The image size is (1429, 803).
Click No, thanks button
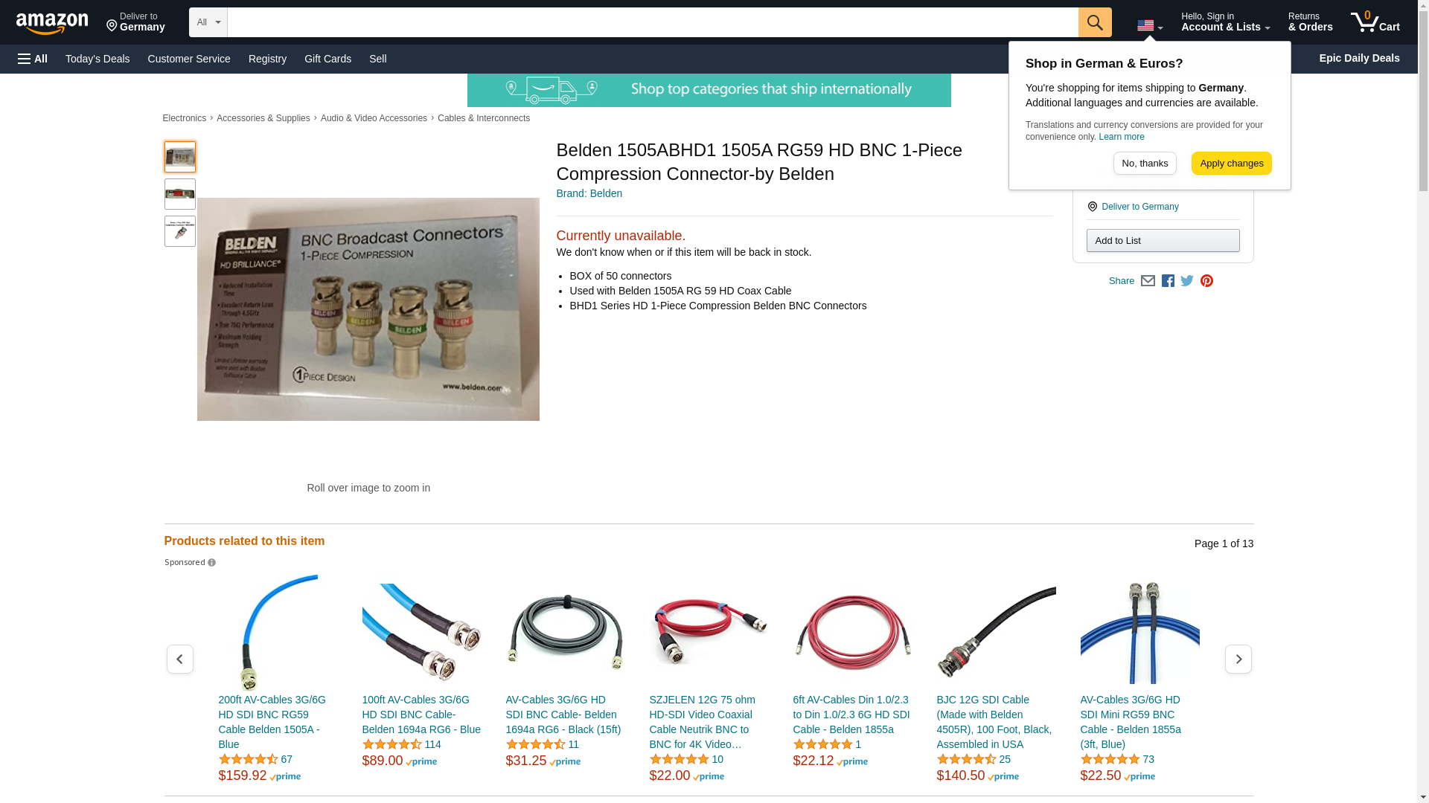click(x=1145, y=164)
